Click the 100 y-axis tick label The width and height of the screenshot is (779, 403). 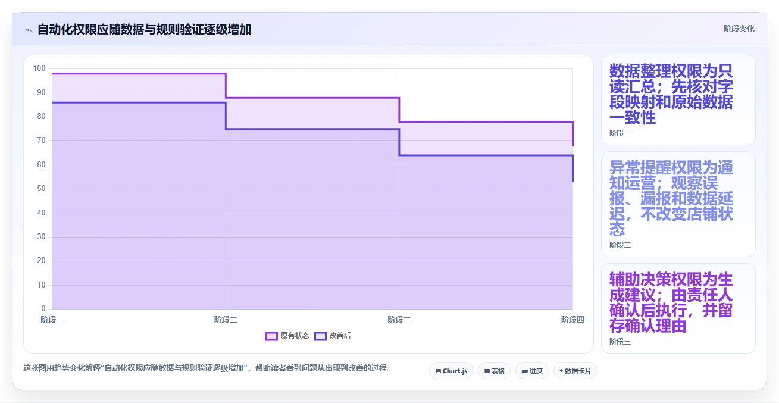[39, 68]
